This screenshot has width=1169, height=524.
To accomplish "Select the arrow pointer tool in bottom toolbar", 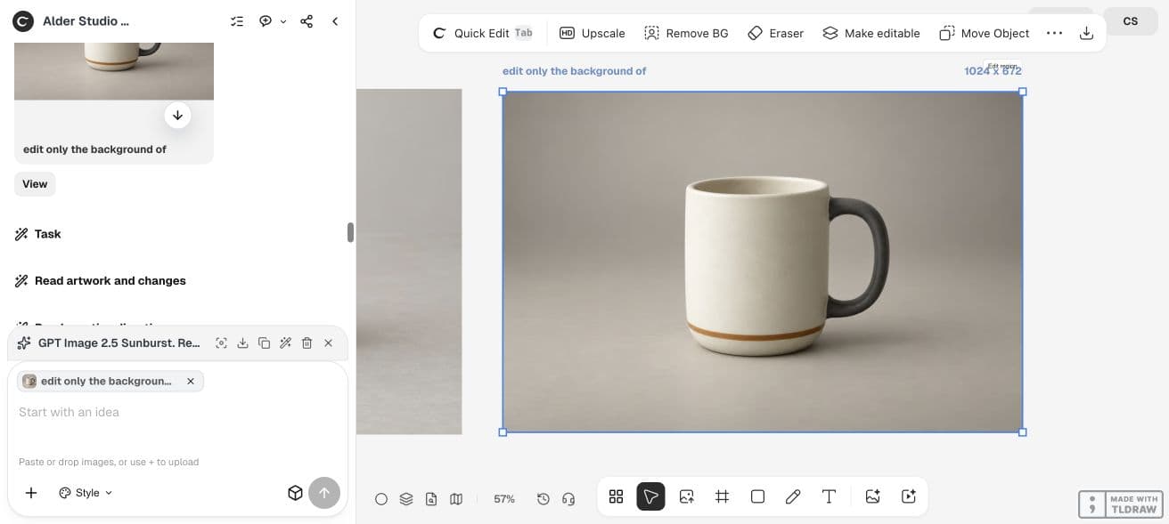I will click(650, 496).
